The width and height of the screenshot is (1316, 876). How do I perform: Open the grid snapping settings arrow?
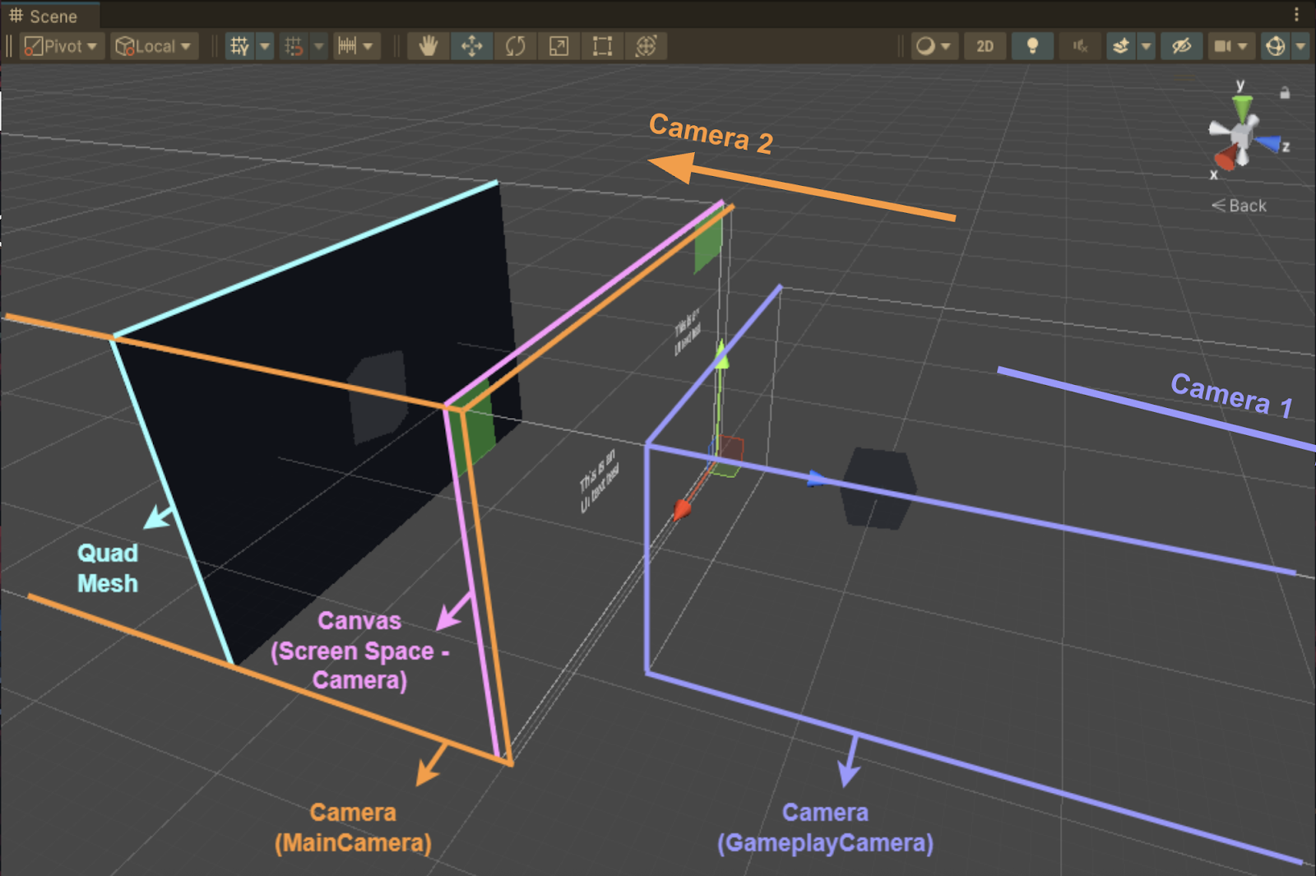[319, 46]
